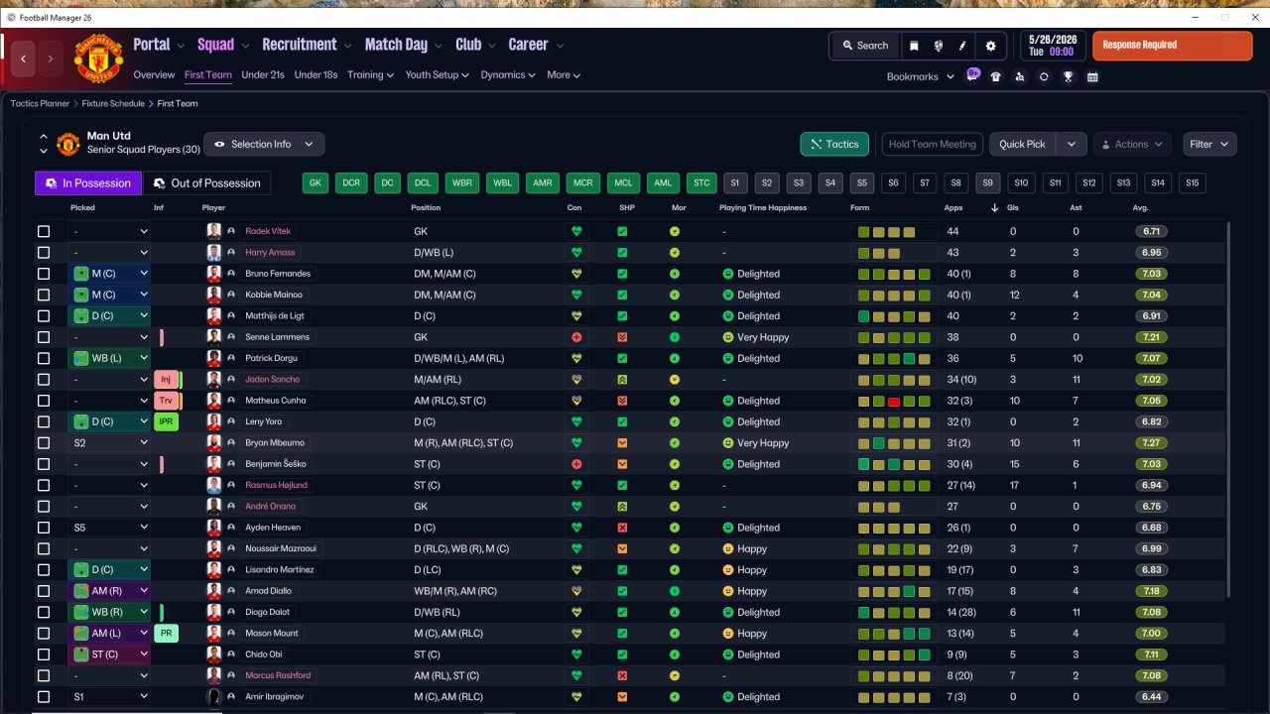
Task: Click the sort arrow beside Apps column
Action: click(995, 208)
